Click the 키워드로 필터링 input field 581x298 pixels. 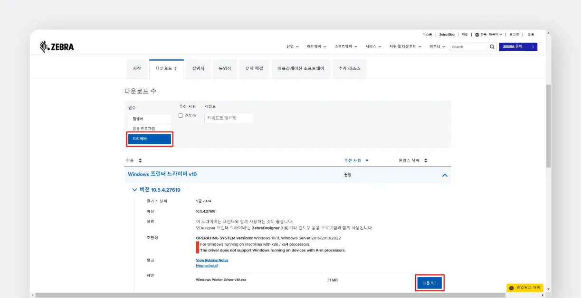(229, 118)
